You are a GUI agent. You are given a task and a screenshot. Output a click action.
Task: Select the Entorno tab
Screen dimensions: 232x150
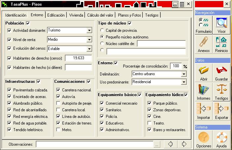tap(37, 15)
